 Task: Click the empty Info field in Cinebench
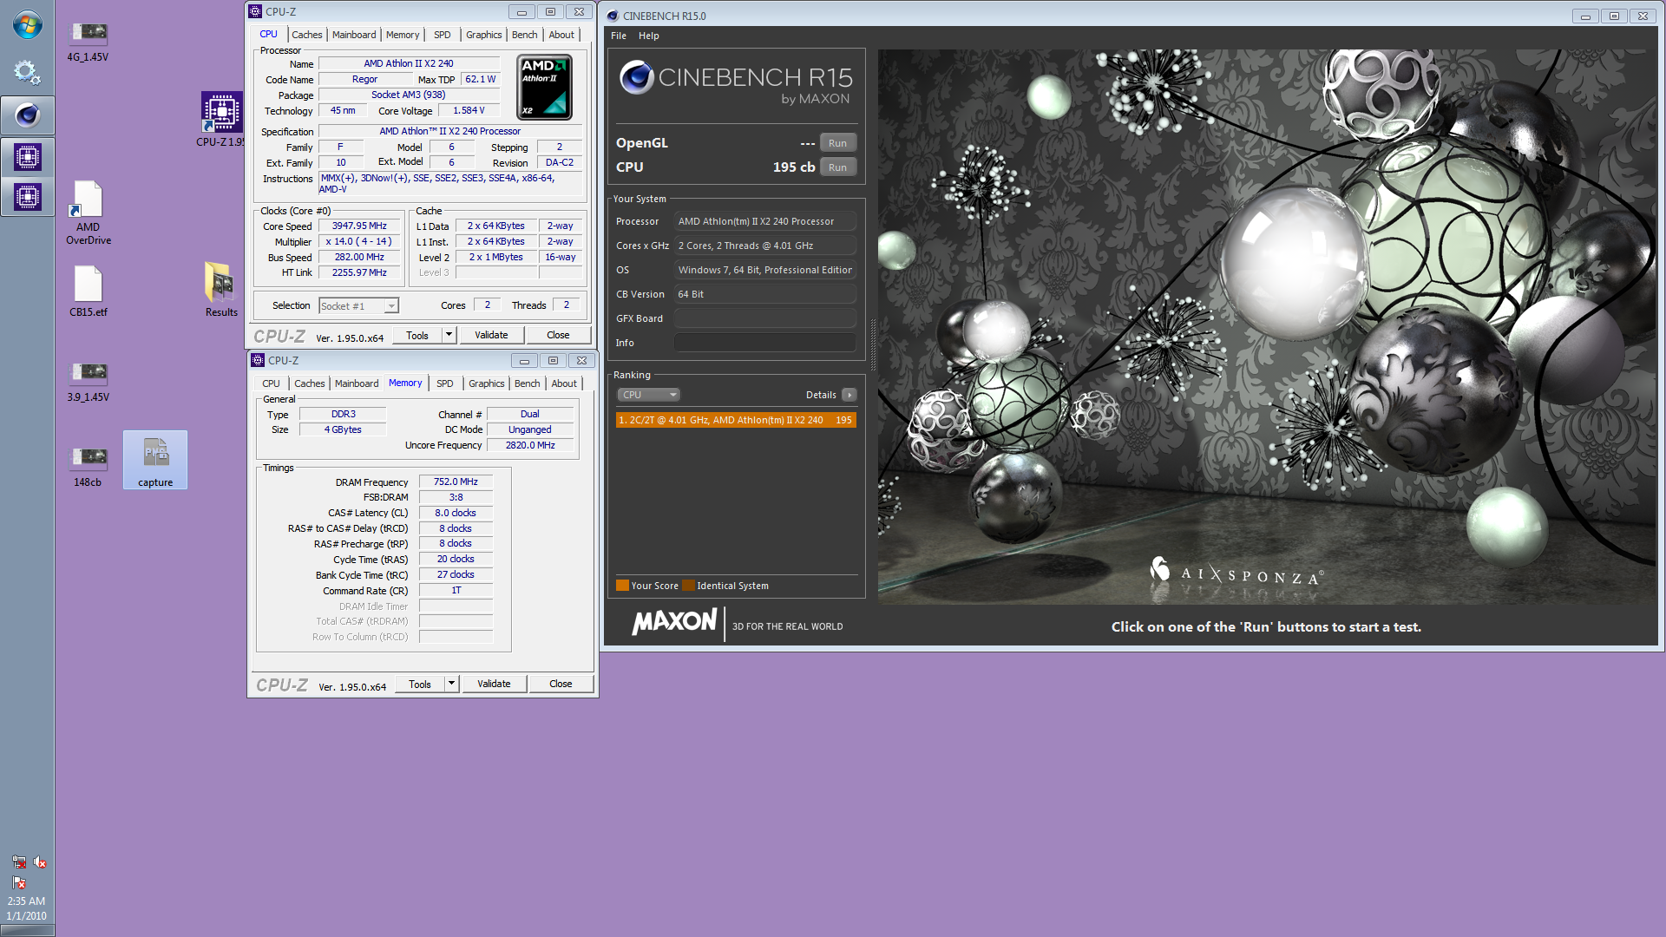(x=765, y=343)
